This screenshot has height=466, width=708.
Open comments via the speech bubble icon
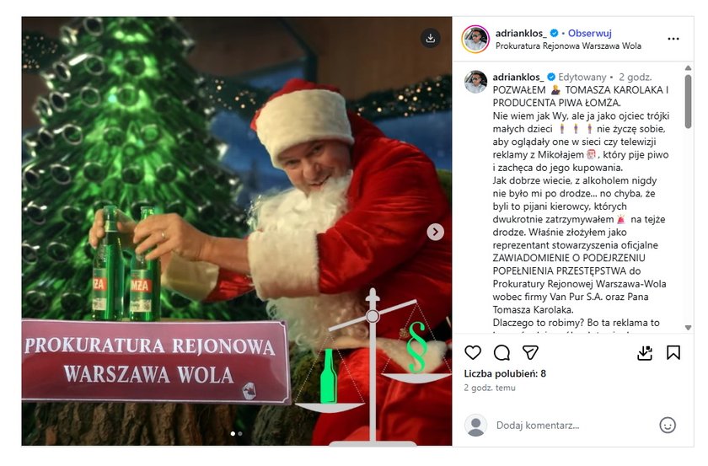501,353
